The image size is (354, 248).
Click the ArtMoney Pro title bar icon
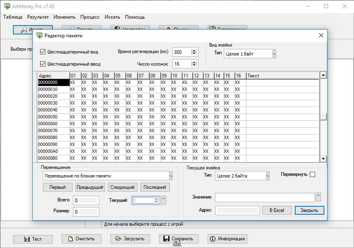[7, 6]
